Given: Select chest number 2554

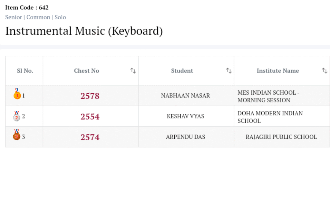Looking at the screenshot, I should pyautogui.click(x=90, y=117).
